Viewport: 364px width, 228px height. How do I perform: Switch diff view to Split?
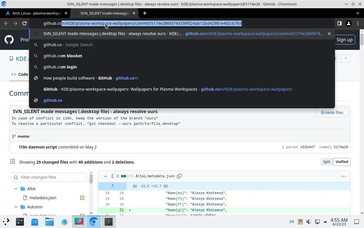coord(326,162)
